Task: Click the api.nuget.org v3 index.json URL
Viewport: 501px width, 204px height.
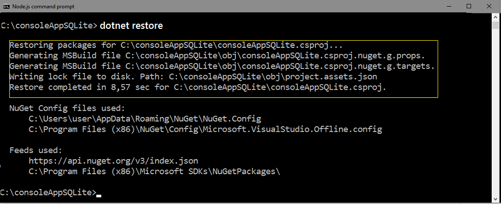Action: (x=113, y=161)
